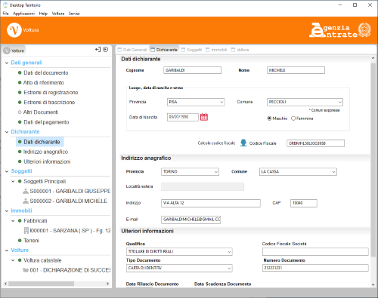Image resolution: width=378 pixels, height=298 pixels.
Task: Select building I000001 SARZANA icon
Action: click(26, 230)
